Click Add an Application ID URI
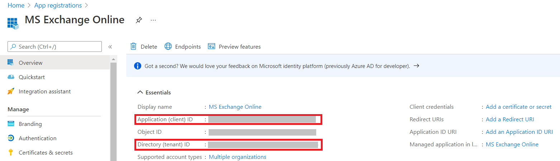The image size is (560, 161). click(x=519, y=132)
